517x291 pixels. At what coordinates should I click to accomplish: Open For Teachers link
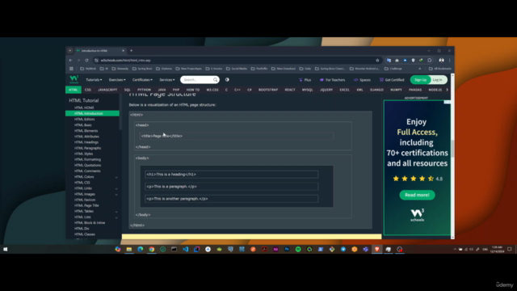pos(332,80)
